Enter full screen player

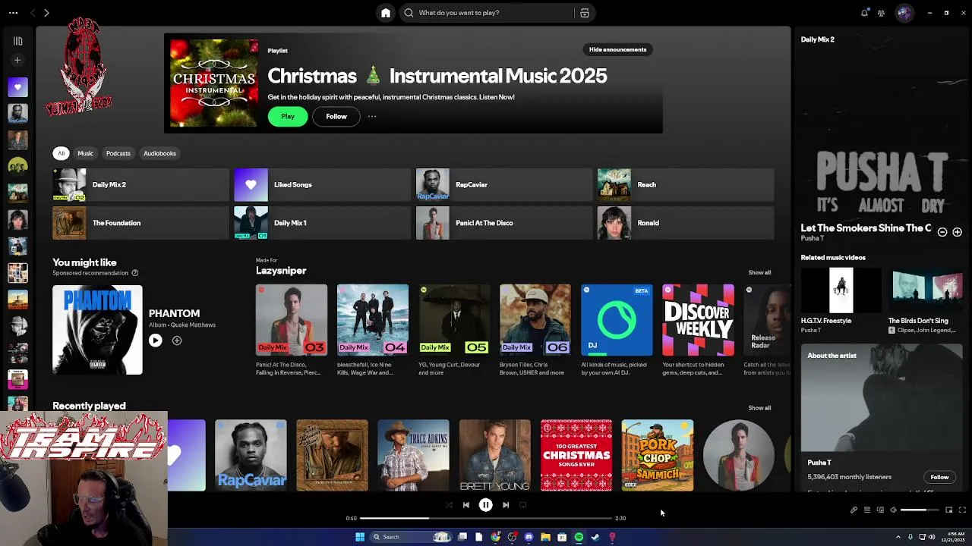click(962, 510)
